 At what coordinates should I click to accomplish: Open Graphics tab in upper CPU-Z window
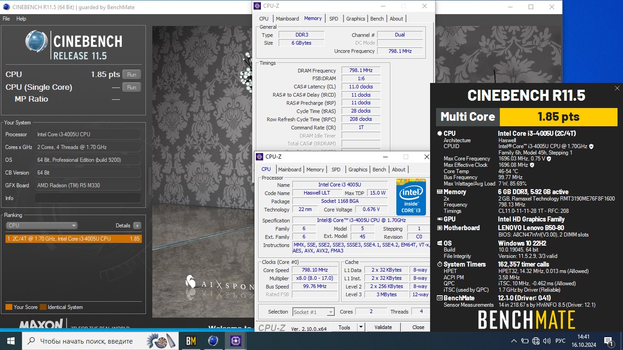point(356,19)
